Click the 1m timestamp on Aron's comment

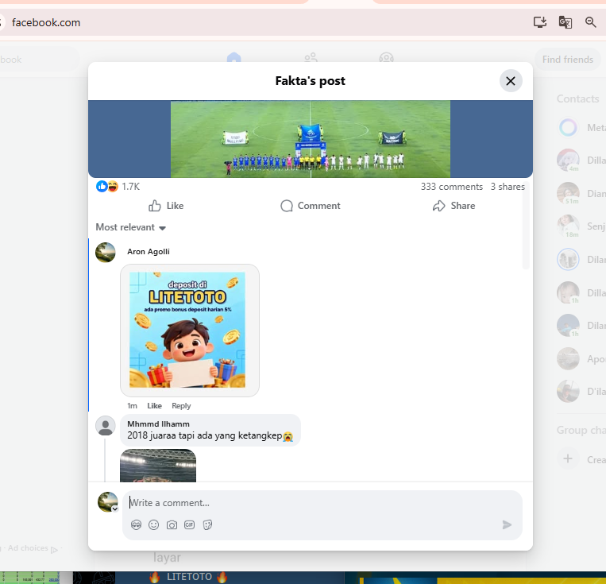[x=132, y=406]
